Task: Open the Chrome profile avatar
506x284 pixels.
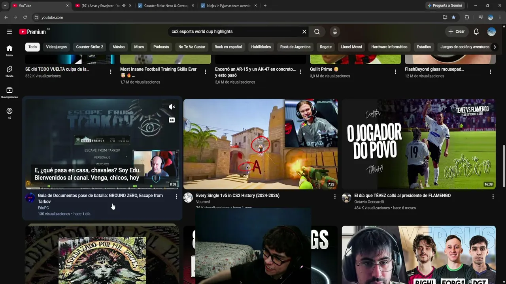Action: [x=491, y=17]
